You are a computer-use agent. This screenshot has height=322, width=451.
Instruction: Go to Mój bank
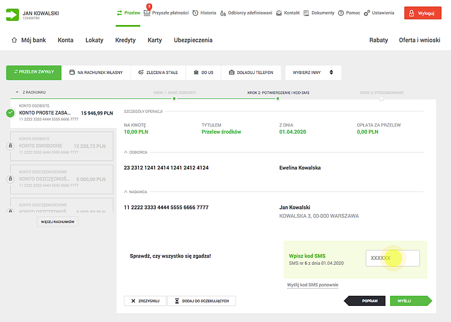(33, 40)
